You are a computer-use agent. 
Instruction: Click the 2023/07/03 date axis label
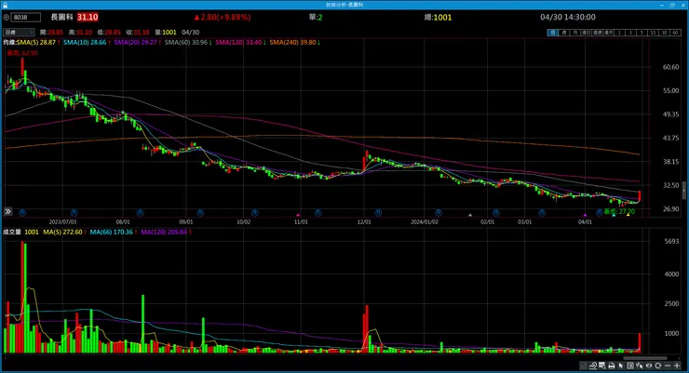62,222
